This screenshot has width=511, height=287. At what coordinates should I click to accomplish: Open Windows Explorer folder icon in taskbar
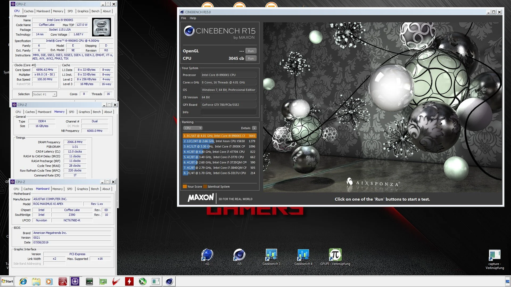tap(36, 281)
